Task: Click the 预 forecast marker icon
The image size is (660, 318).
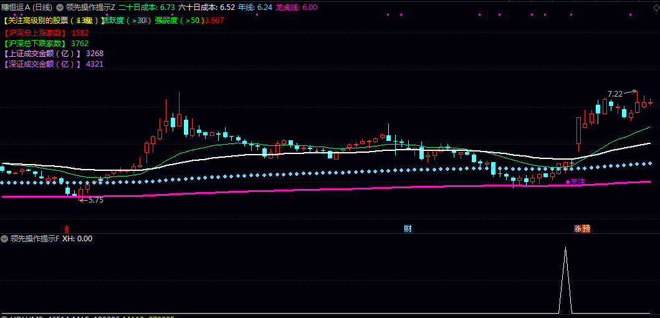Action: (586, 229)
